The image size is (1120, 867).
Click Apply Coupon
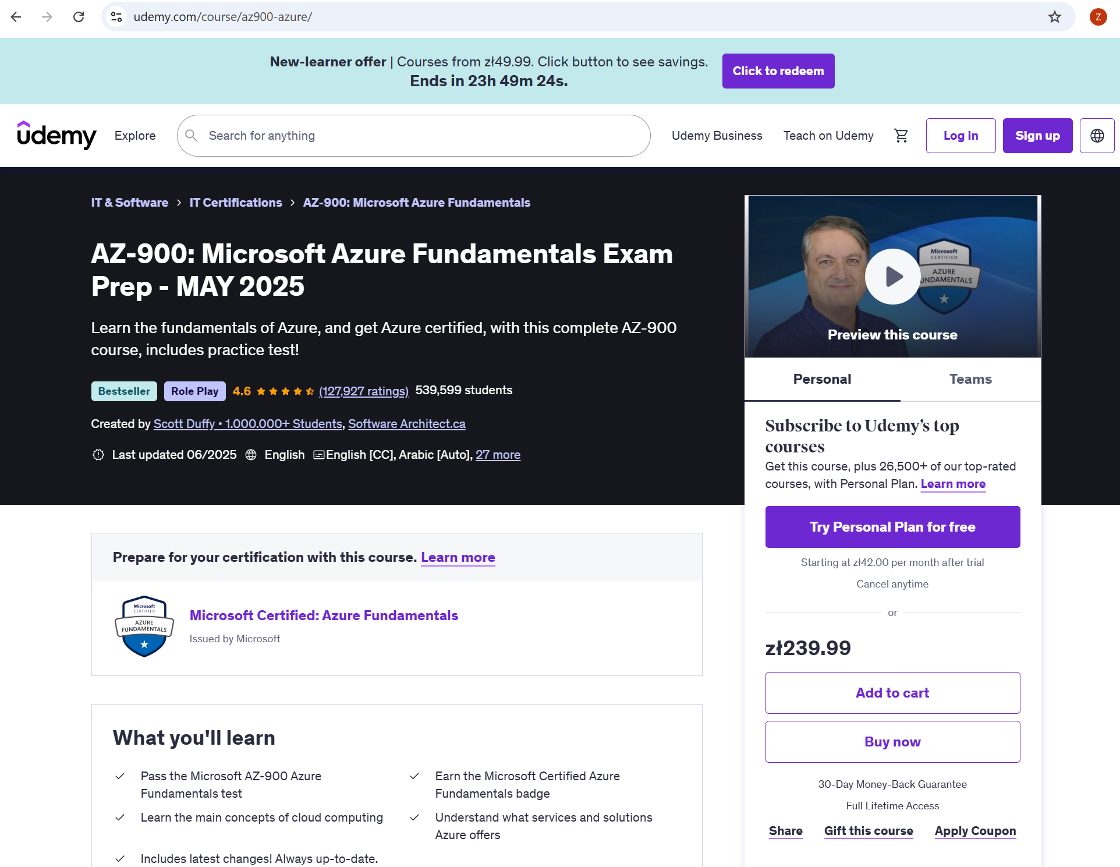click(x=975, y=831)
